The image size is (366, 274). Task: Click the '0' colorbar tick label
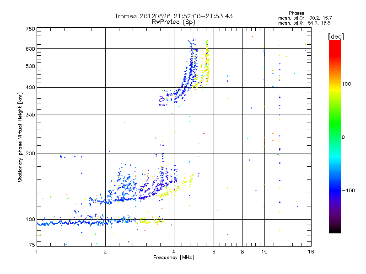coord(343,137)
